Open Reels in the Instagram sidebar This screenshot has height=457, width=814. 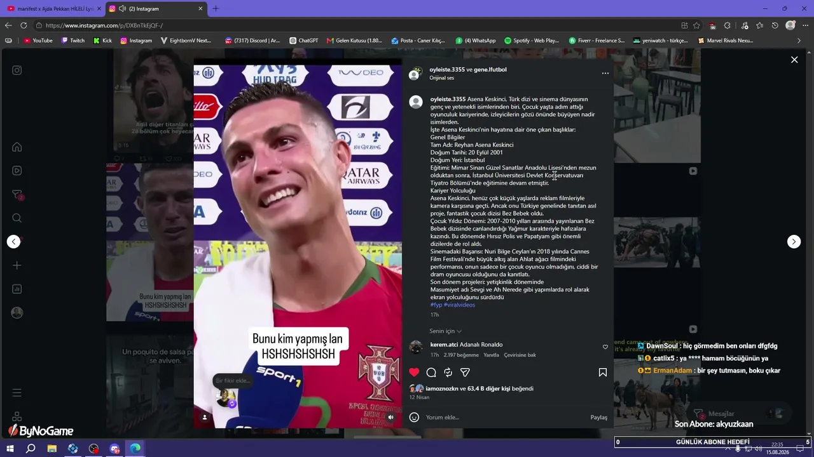(x=17, y=171)
